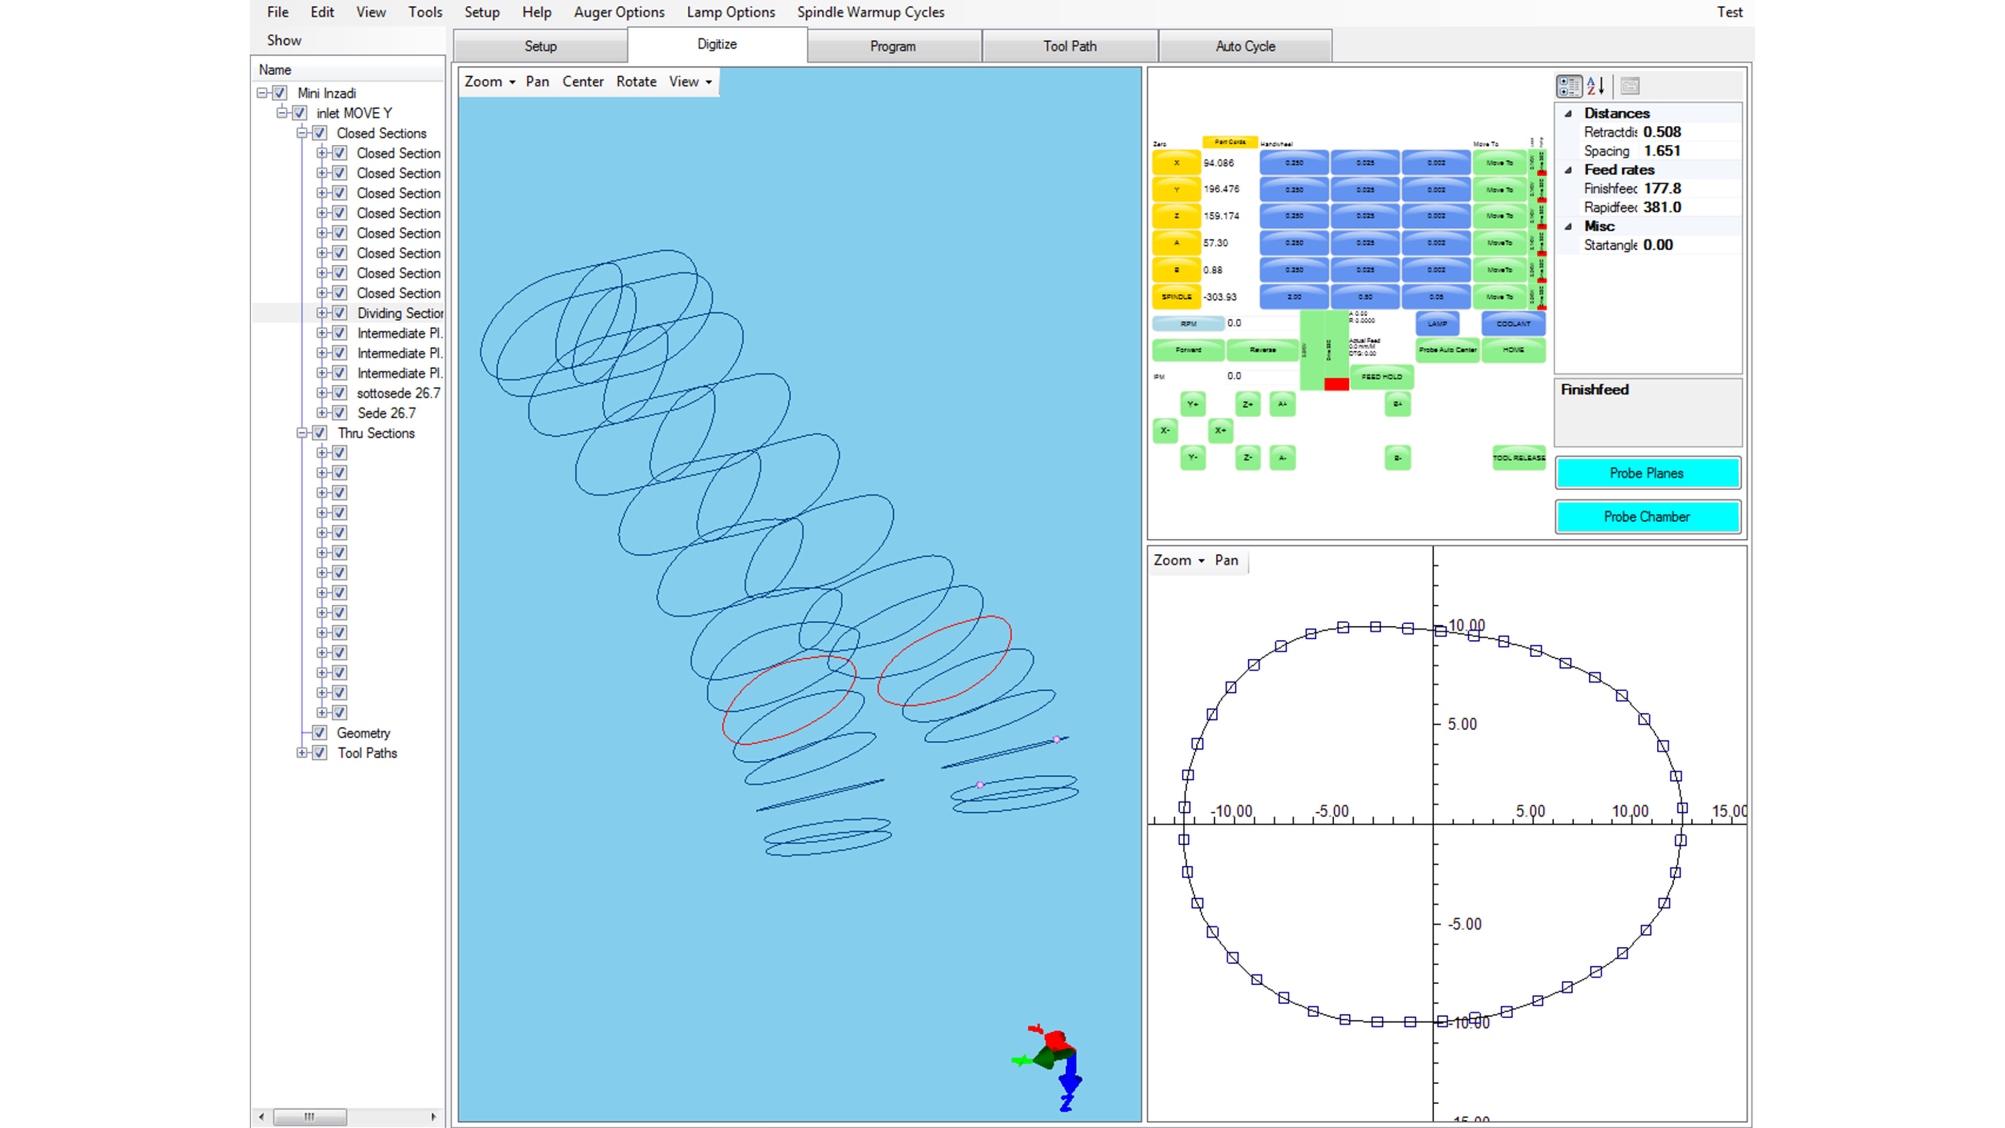
Task: Click the Probe Planes button
Action: pyautogui.click(x=1646, y=473)
